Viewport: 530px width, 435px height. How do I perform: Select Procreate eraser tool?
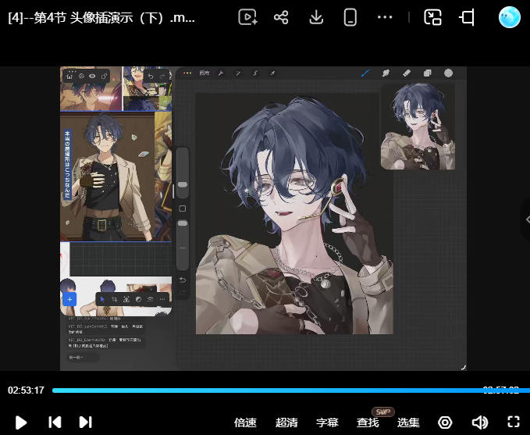point(407,73)
